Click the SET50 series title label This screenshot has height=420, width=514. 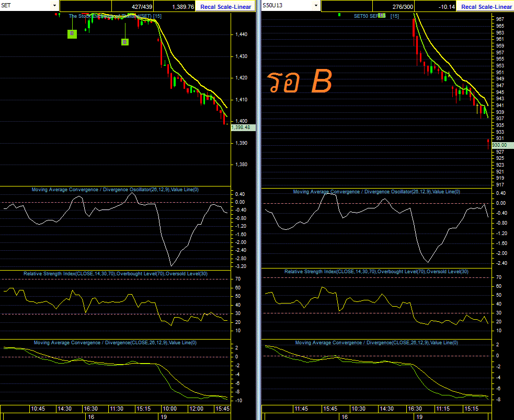pyautogui.click(x=376, y=16)
